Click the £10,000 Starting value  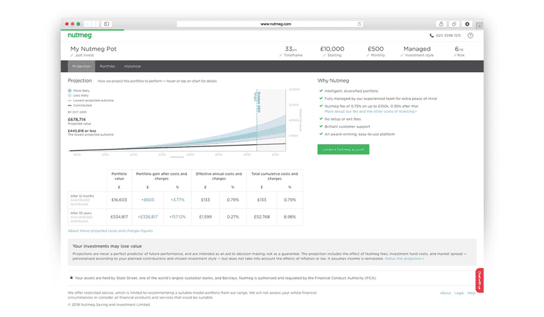click(332, 49)
